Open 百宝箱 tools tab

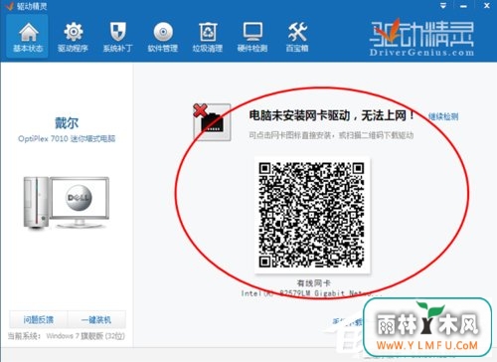coord(297,37)
